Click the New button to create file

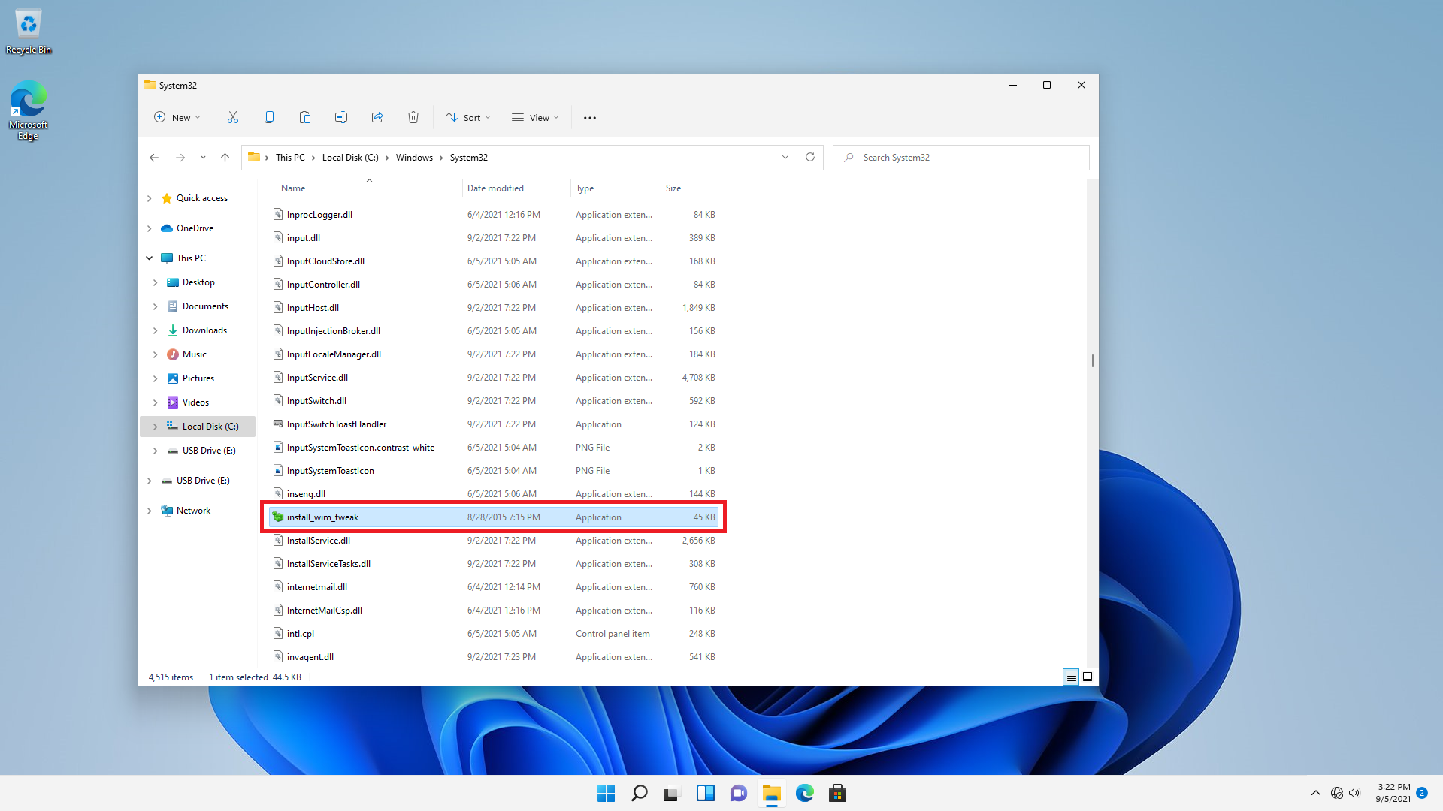click(175, 117)
